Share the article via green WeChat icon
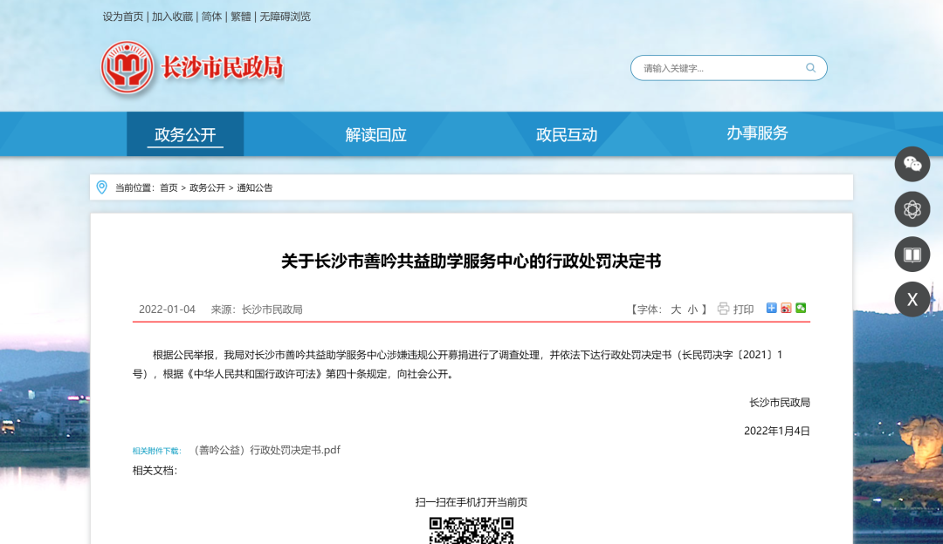 [x=801, y=308]
